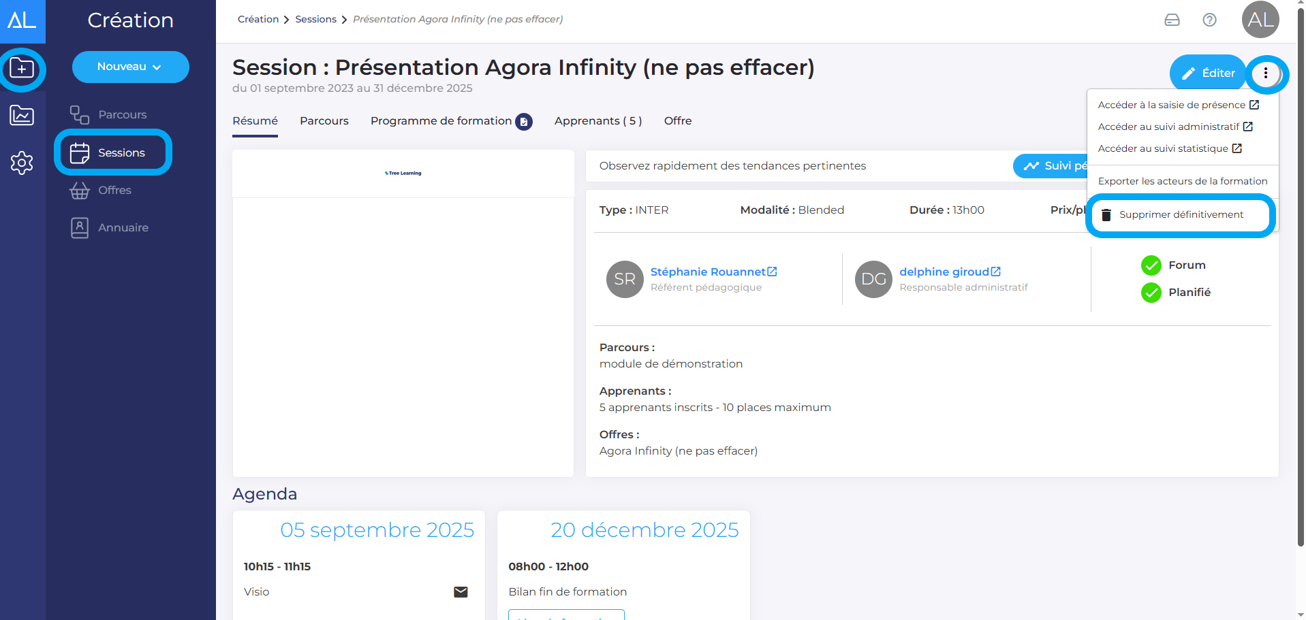Viewport: 1306px width, 620px height.
Task: Click the Sessions breadcrumb link
Action: 315,19
